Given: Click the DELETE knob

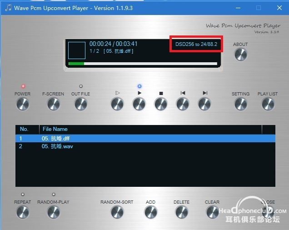Looking at the screenshot, I should (x=182, y=212).
